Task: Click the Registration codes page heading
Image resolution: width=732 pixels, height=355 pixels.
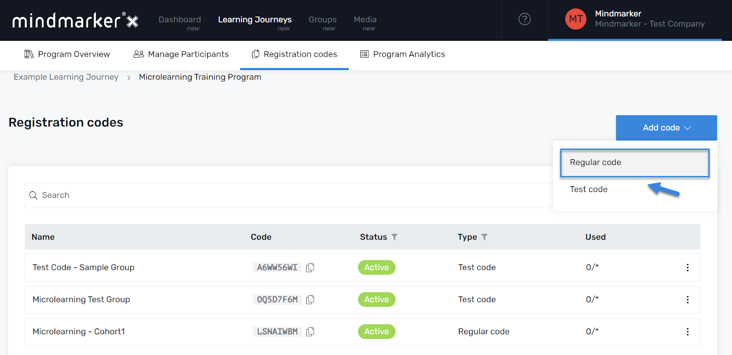Action: [66, 123]
